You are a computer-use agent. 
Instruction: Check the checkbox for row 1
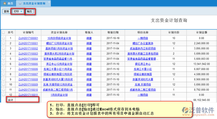[3, 38]
